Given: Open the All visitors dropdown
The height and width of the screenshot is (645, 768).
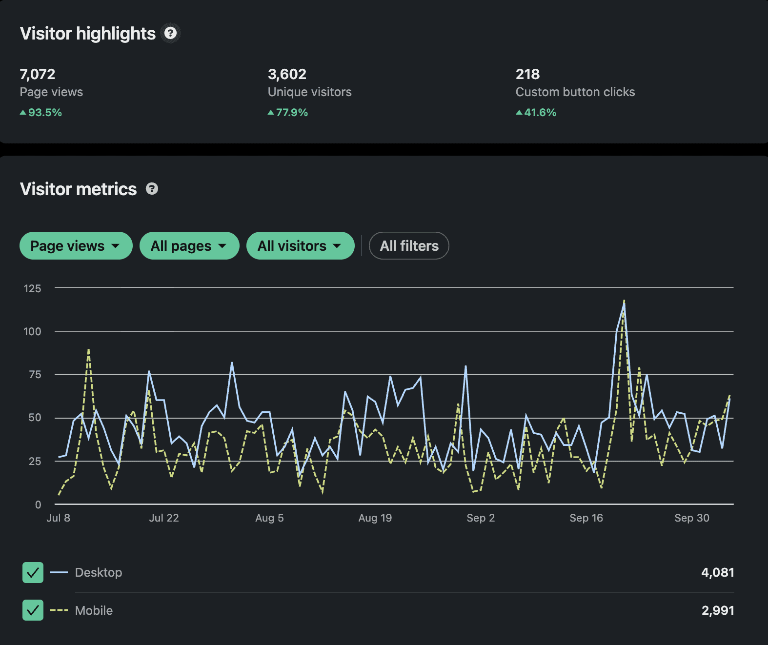Looking at the screenshot, I should tap(301, 245).
